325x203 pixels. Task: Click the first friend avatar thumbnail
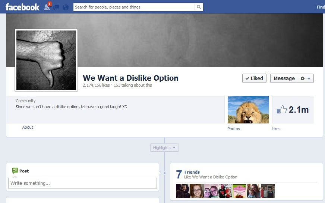(x=183, y=191)
